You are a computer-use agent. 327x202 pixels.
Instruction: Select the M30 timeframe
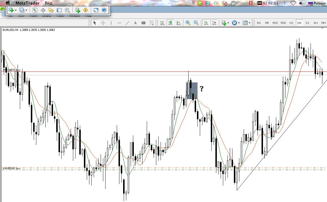283,23
